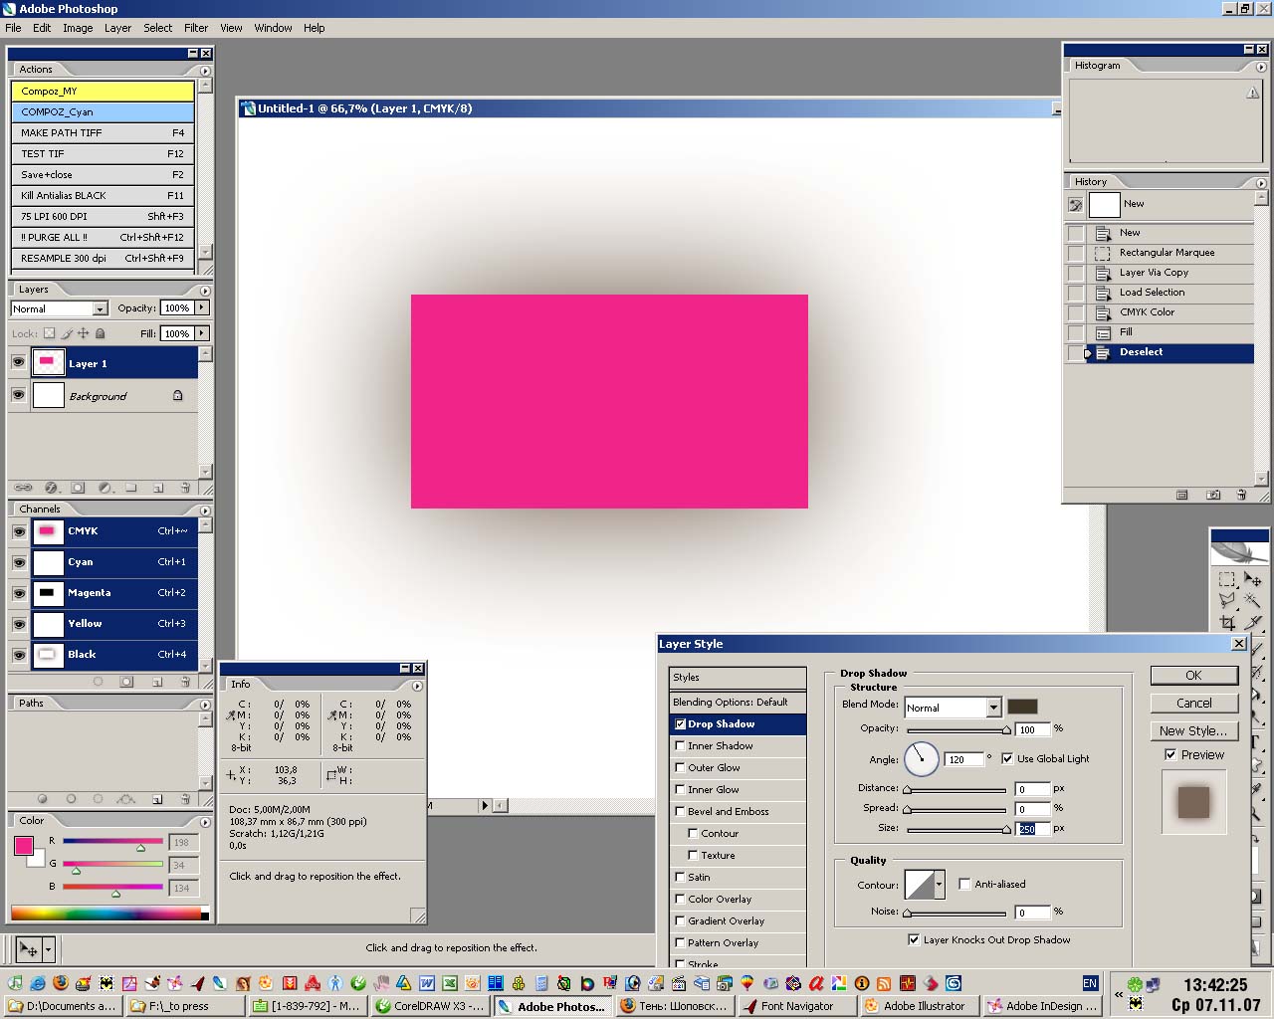Click new adjustment layer icon in Layers panel
This screenshot has width=1274, height=1019.
pyautogui.click(x=105, y=488)
